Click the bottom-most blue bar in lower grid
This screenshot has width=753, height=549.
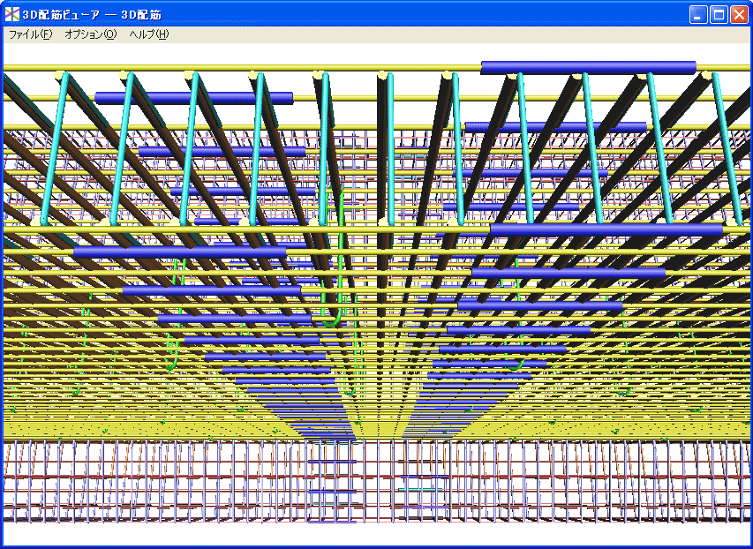pyautogui.click(x=332, y=522)
